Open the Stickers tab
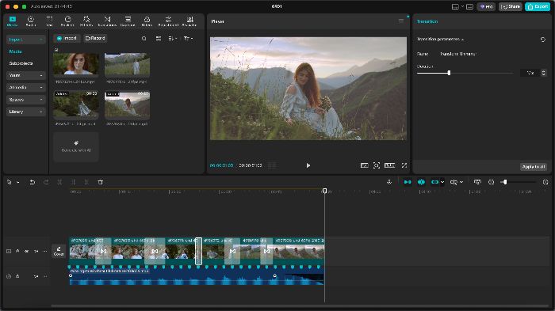The image size is (555, 311). pyautogui.click(x=67, y=21)
